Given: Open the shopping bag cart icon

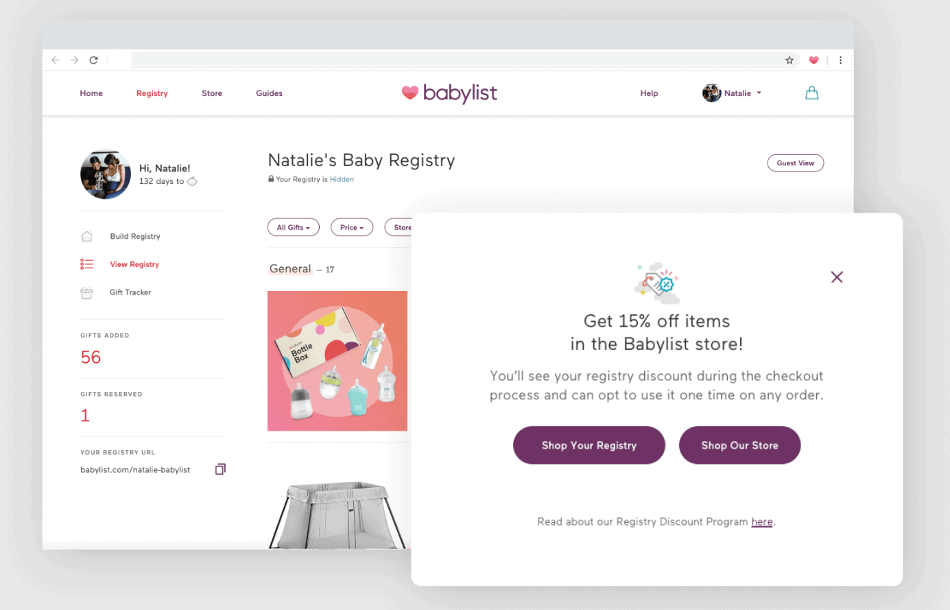Looking at the screenshot, I should coord(811,93).
